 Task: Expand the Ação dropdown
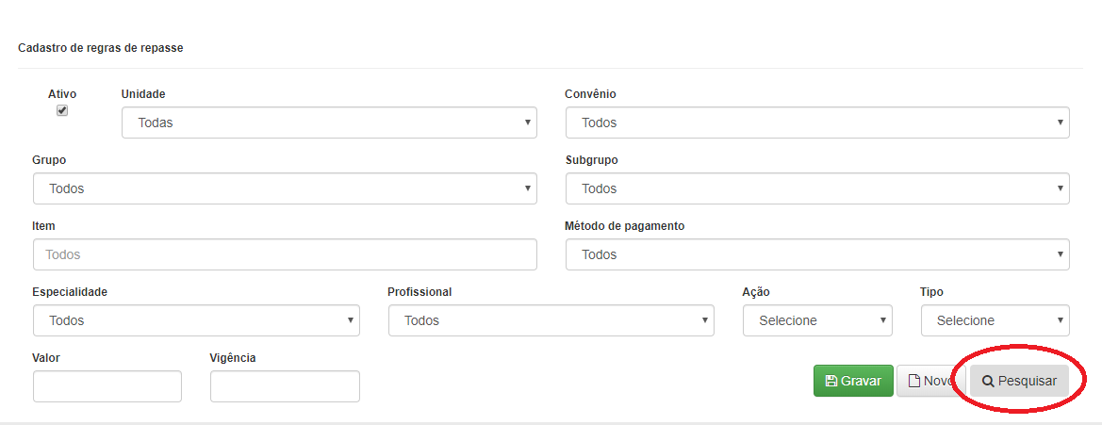817,320
